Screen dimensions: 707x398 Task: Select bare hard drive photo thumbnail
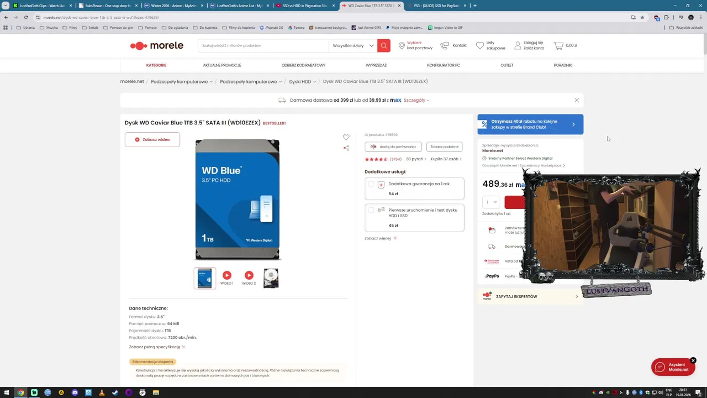tap(271, 278)
